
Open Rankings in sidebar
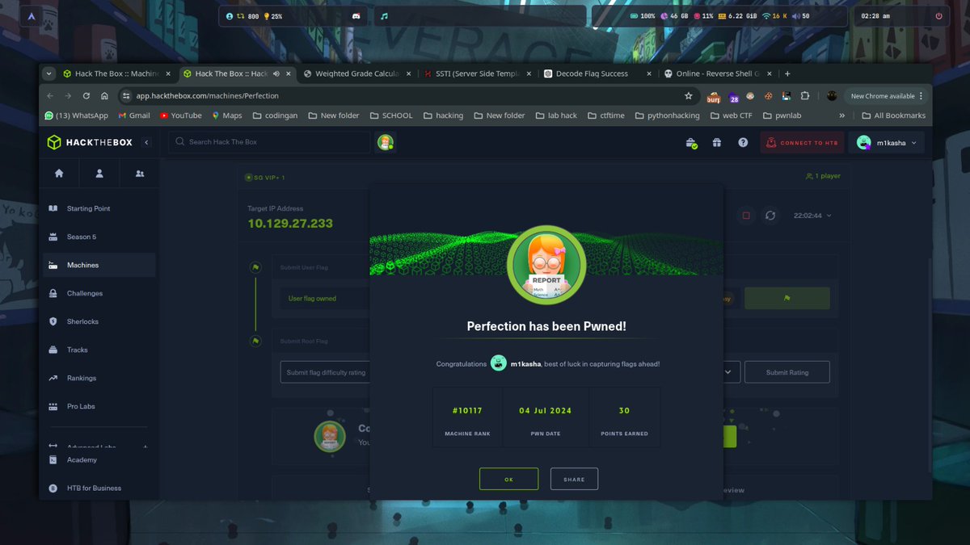99,378
